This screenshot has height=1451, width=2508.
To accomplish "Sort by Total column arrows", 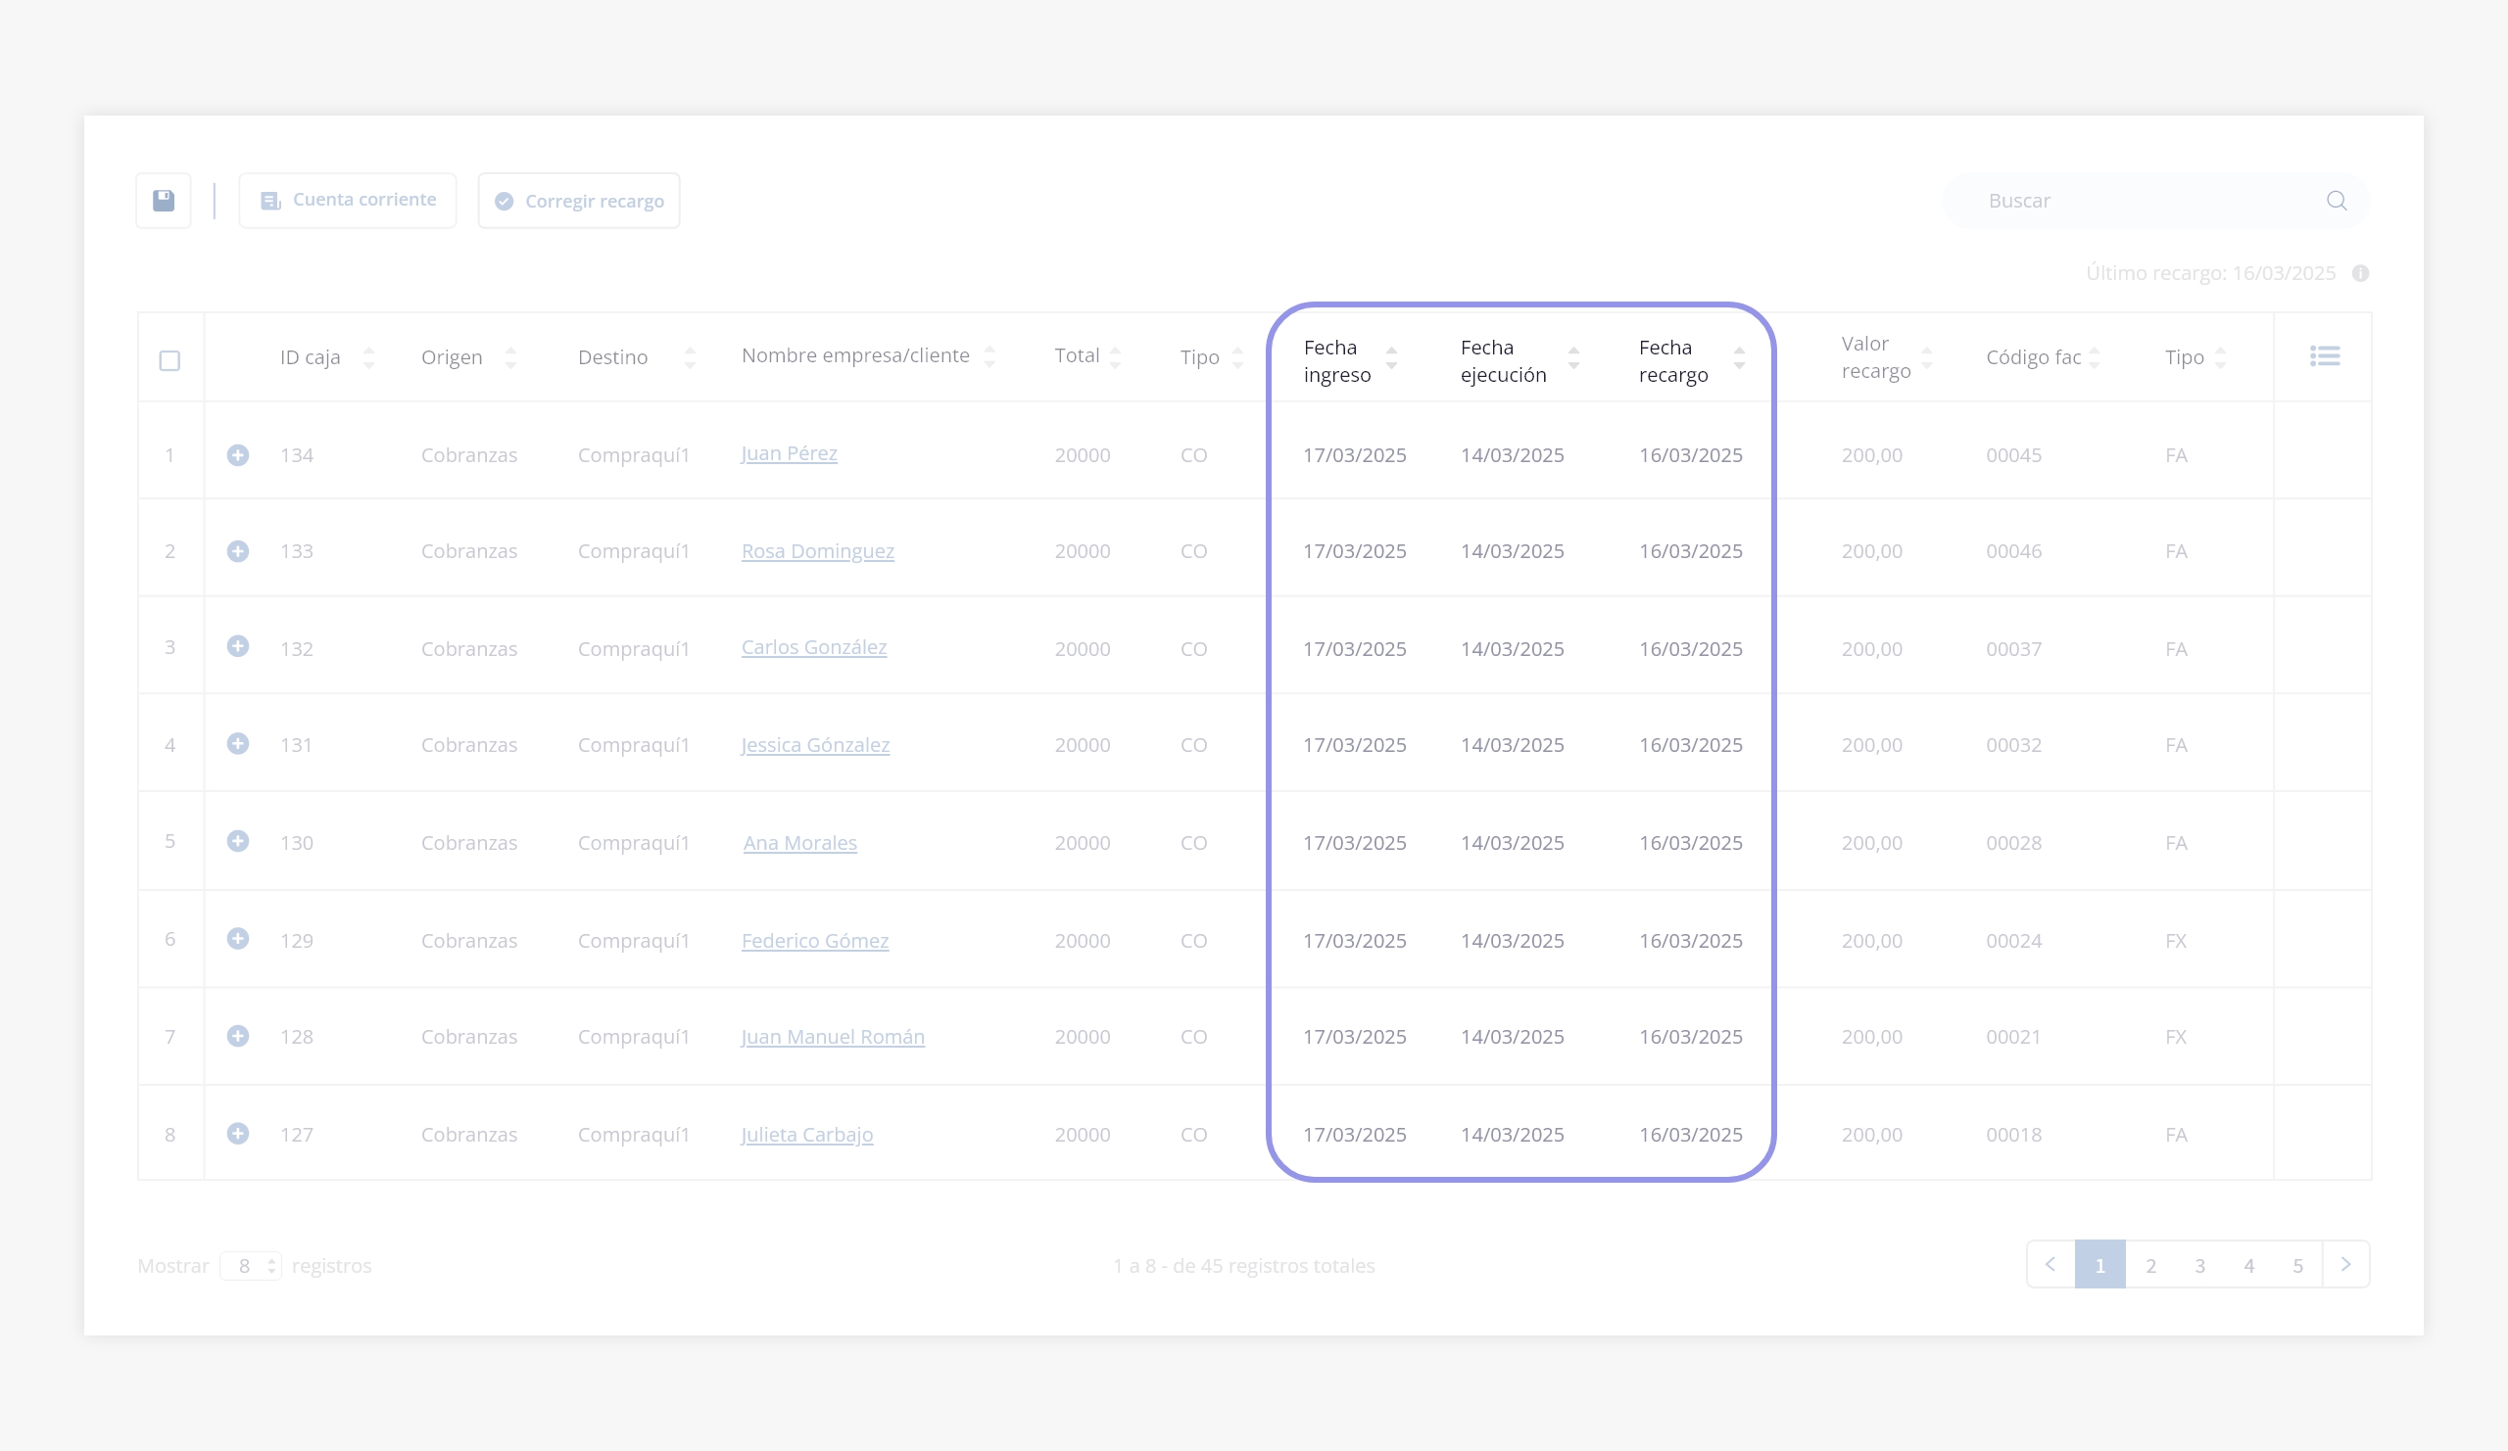I will coord(1115,358).
